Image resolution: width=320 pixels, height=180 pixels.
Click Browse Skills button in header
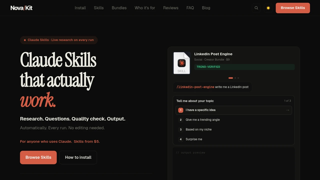(x=293, y=8)
